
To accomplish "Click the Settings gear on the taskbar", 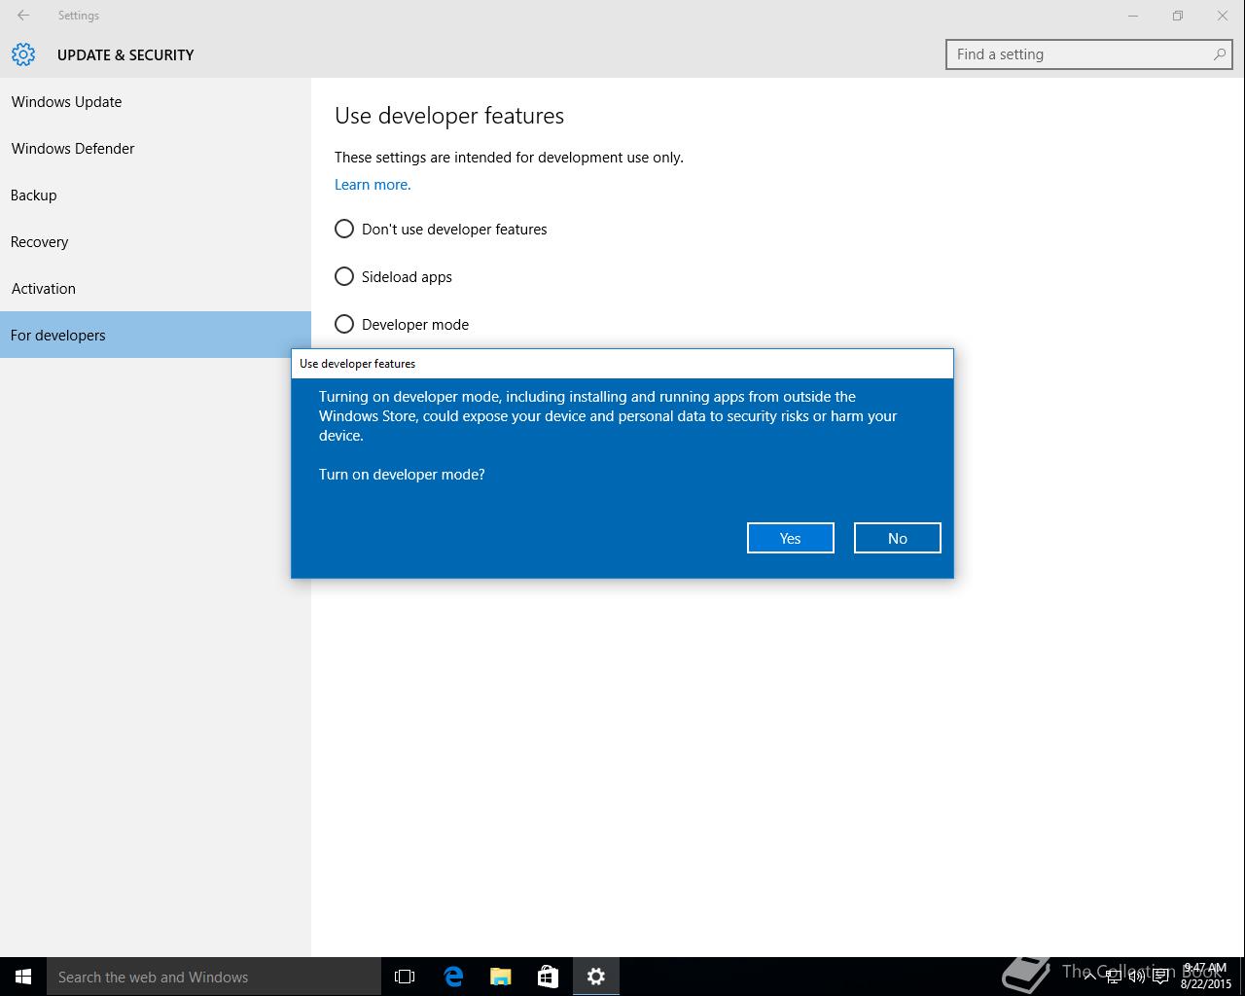I will [596, 977].
